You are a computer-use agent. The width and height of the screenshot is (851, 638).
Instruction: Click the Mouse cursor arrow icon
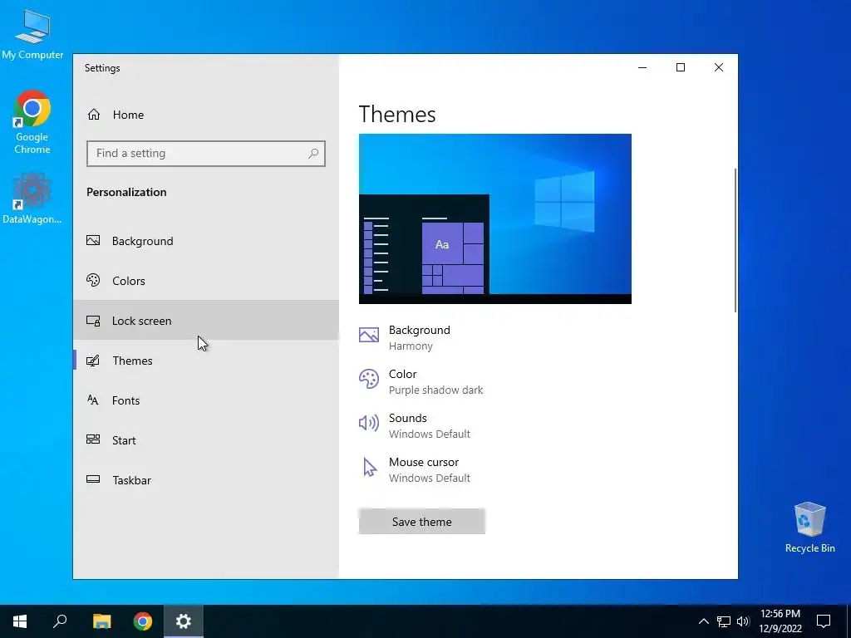(370, 467)
